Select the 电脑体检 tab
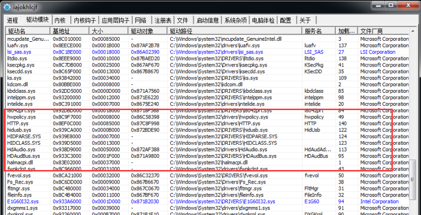Viewport: 421px width, 215px height. (263, 20)
